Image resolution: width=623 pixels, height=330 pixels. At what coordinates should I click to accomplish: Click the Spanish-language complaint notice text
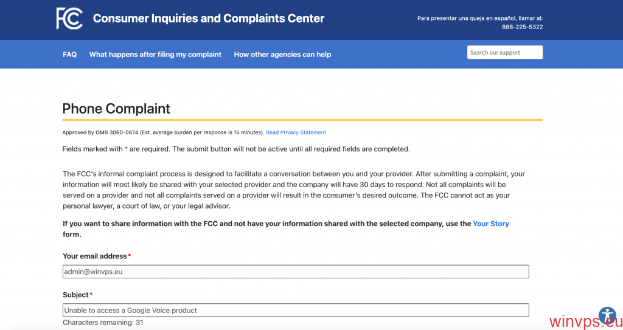click(479, 18)
